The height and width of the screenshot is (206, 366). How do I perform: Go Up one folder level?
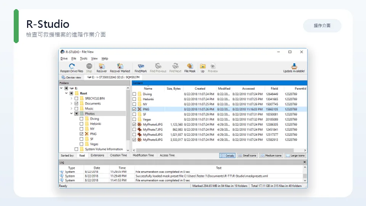(202, 68)
